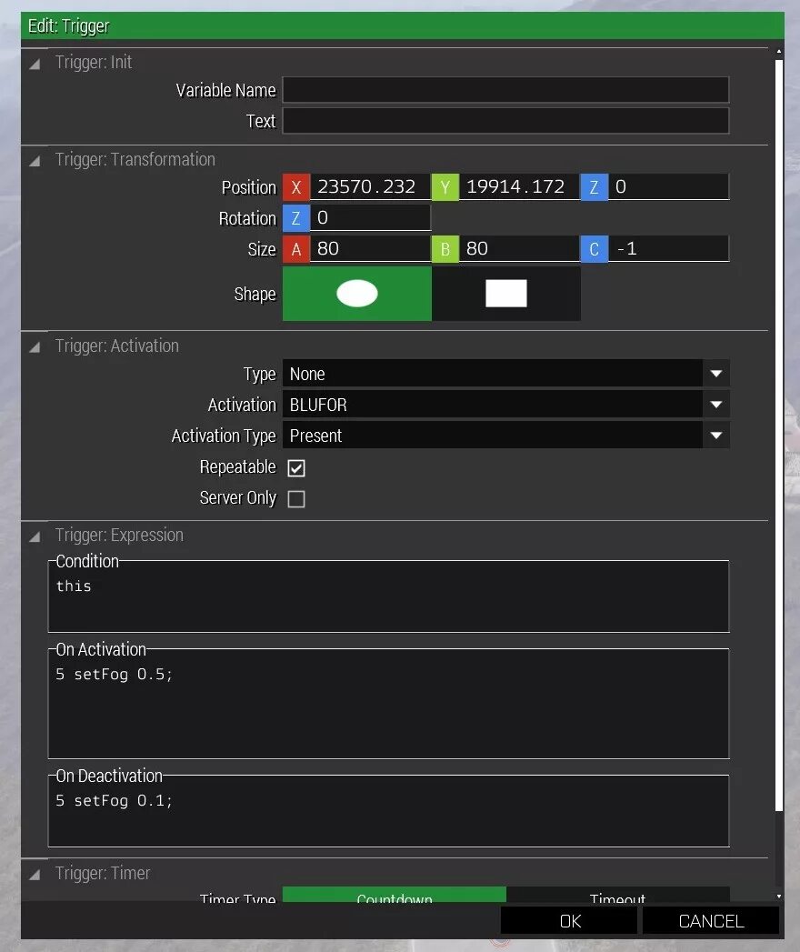Edit the Rotation Z value field

370,217
